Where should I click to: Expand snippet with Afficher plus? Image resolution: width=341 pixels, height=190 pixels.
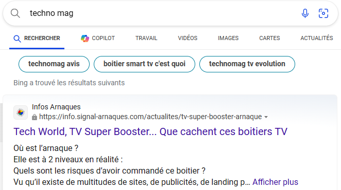(x=275, y=182)
